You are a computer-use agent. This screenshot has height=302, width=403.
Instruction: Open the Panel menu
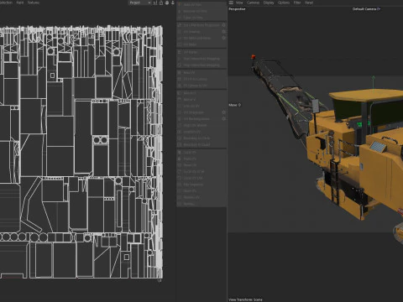click(309, 3)
